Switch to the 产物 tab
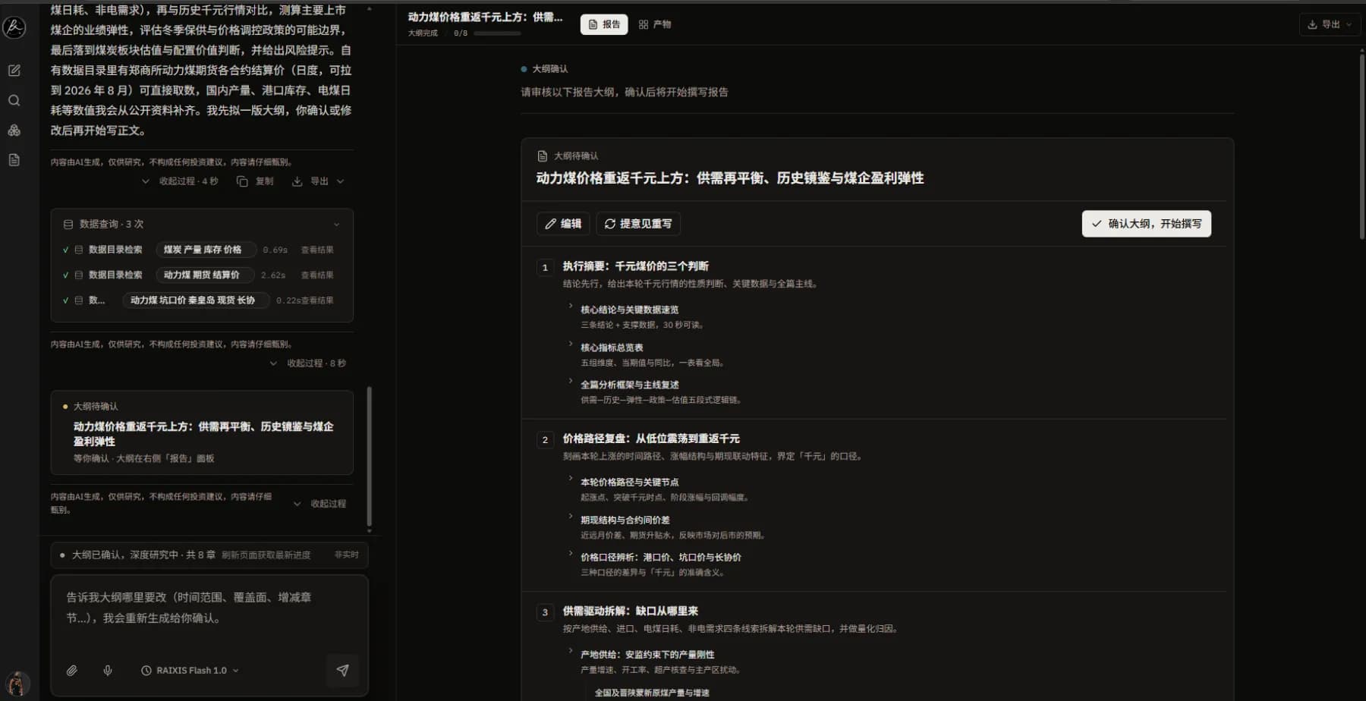 pos(655,24)
